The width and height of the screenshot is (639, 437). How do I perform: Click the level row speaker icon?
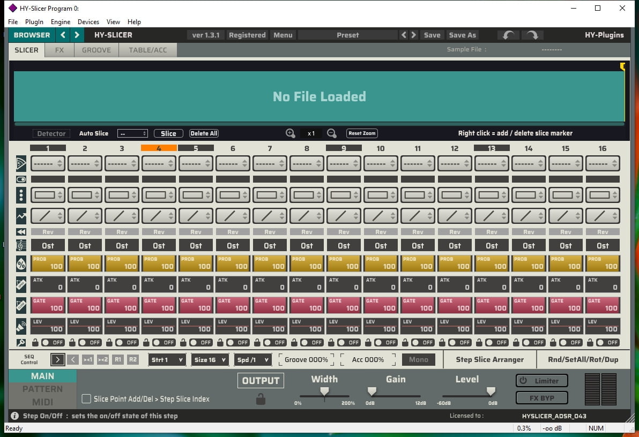21,326
